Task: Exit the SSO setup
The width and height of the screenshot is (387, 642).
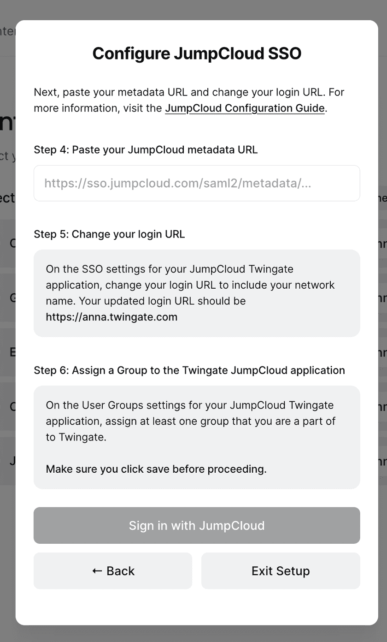Action: click(x=281, y=571)
